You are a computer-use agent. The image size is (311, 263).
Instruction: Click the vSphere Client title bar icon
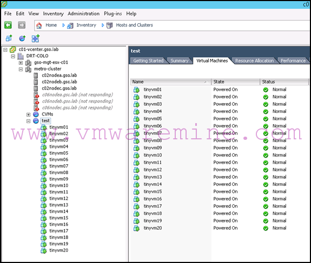[4, 4]
